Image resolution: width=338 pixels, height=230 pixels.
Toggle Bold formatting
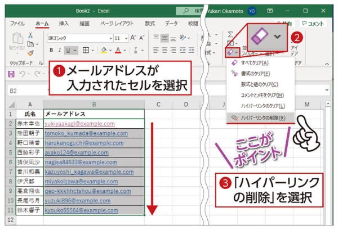(51, 50)
